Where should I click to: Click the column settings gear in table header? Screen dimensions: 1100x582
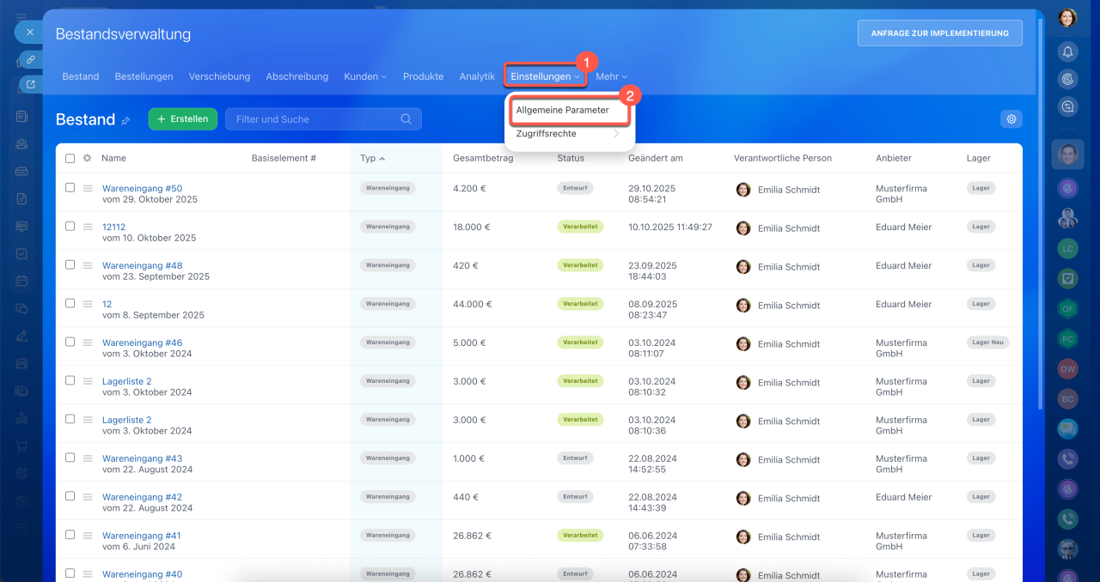[87, 158]
